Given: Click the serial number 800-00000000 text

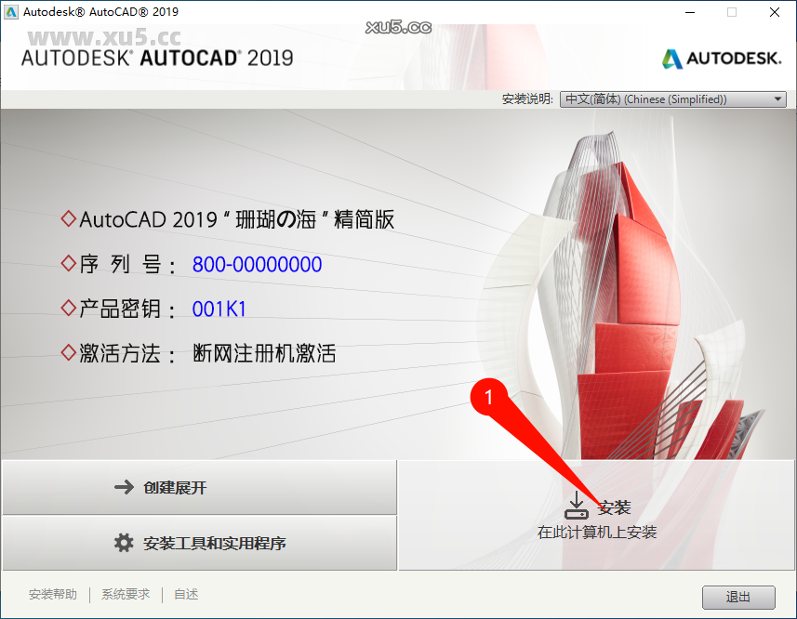Looking at the screenshot, I should point(257,264).
